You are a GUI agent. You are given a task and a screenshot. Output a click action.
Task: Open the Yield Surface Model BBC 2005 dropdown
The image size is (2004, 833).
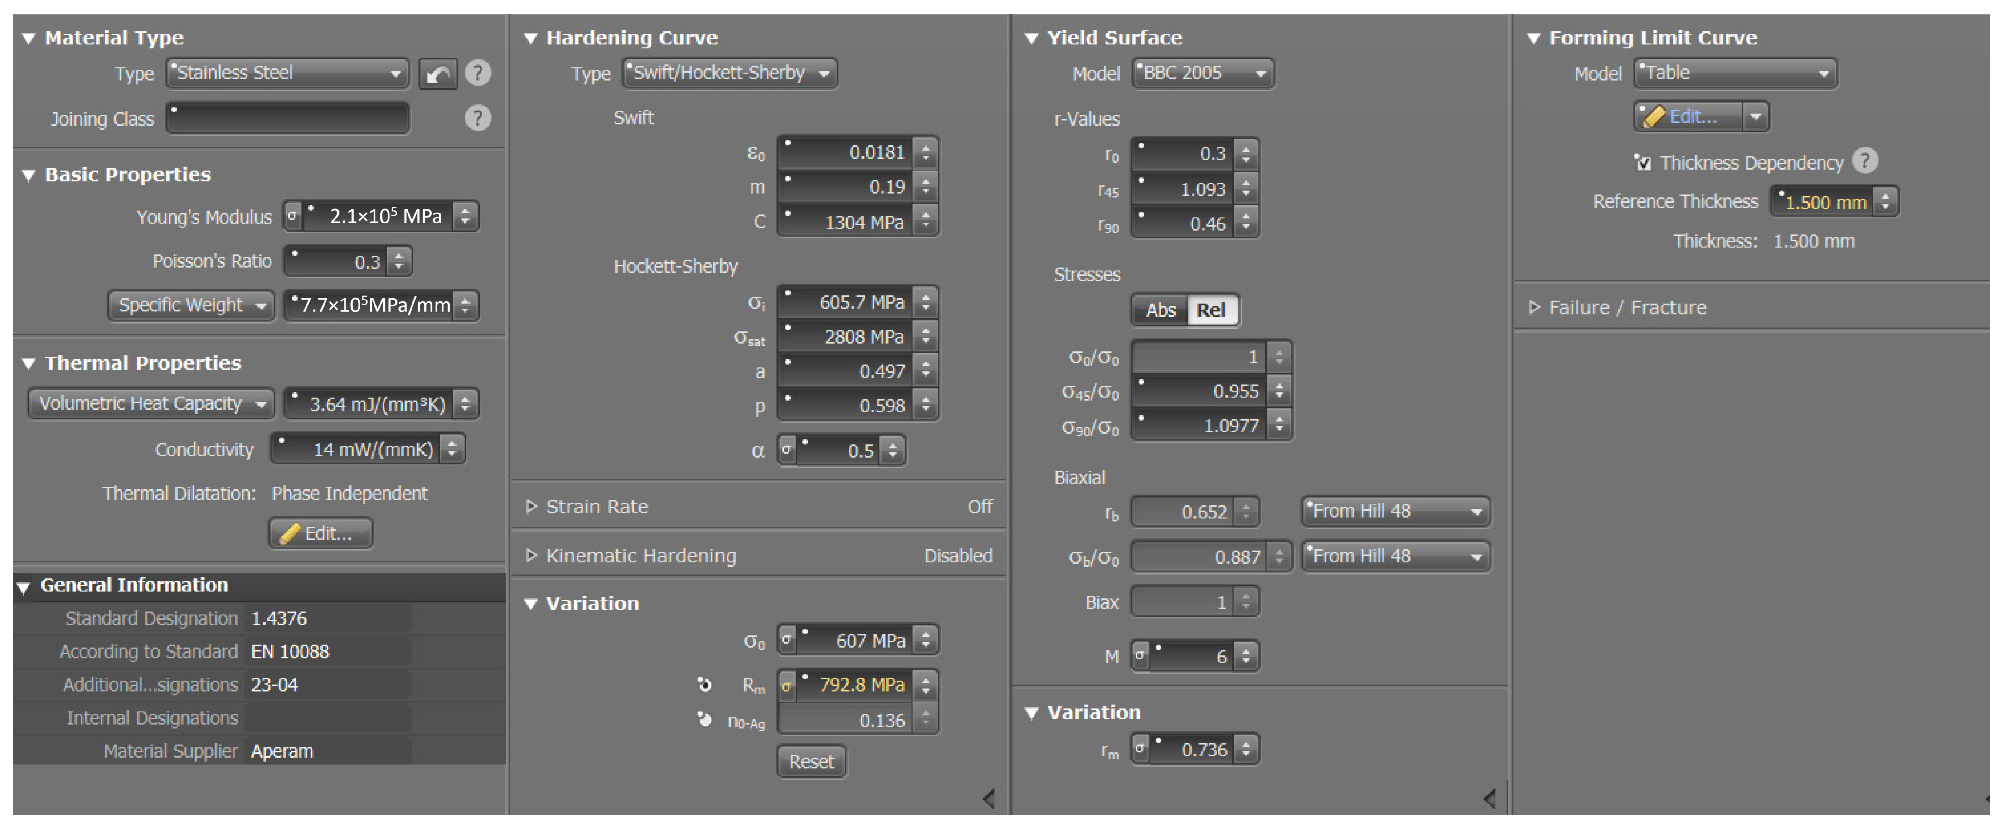click(1203, 73)
